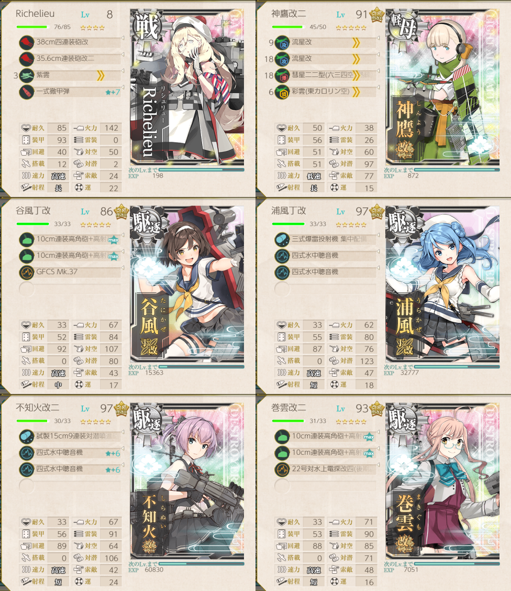This screenshot has width=511, height=591.
Task: Select the 三式爆雷投射機 depth charge icon
Action: 282,239
